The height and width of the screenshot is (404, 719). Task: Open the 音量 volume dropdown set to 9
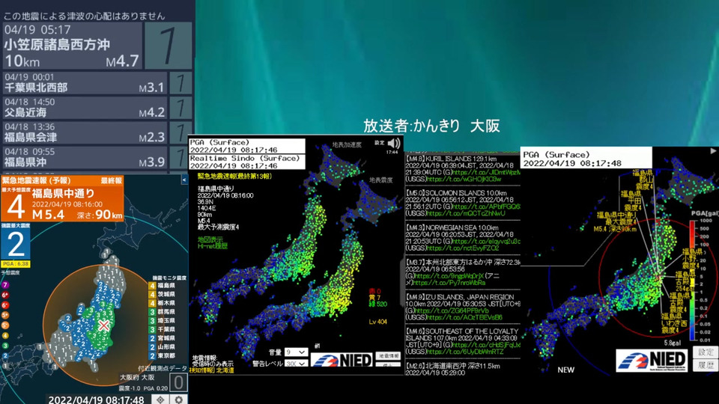[296, 352]
